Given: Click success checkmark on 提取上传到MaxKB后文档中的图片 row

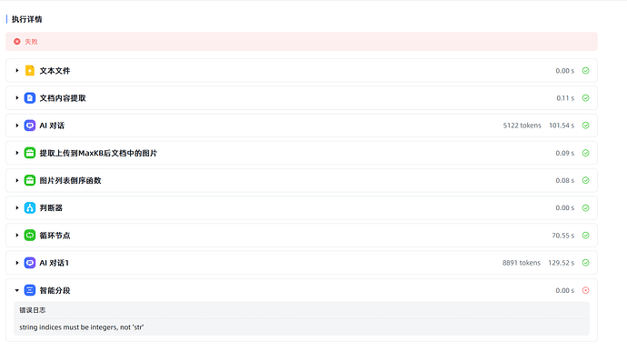Looking at the screenshot, I should tap(585, 153).
